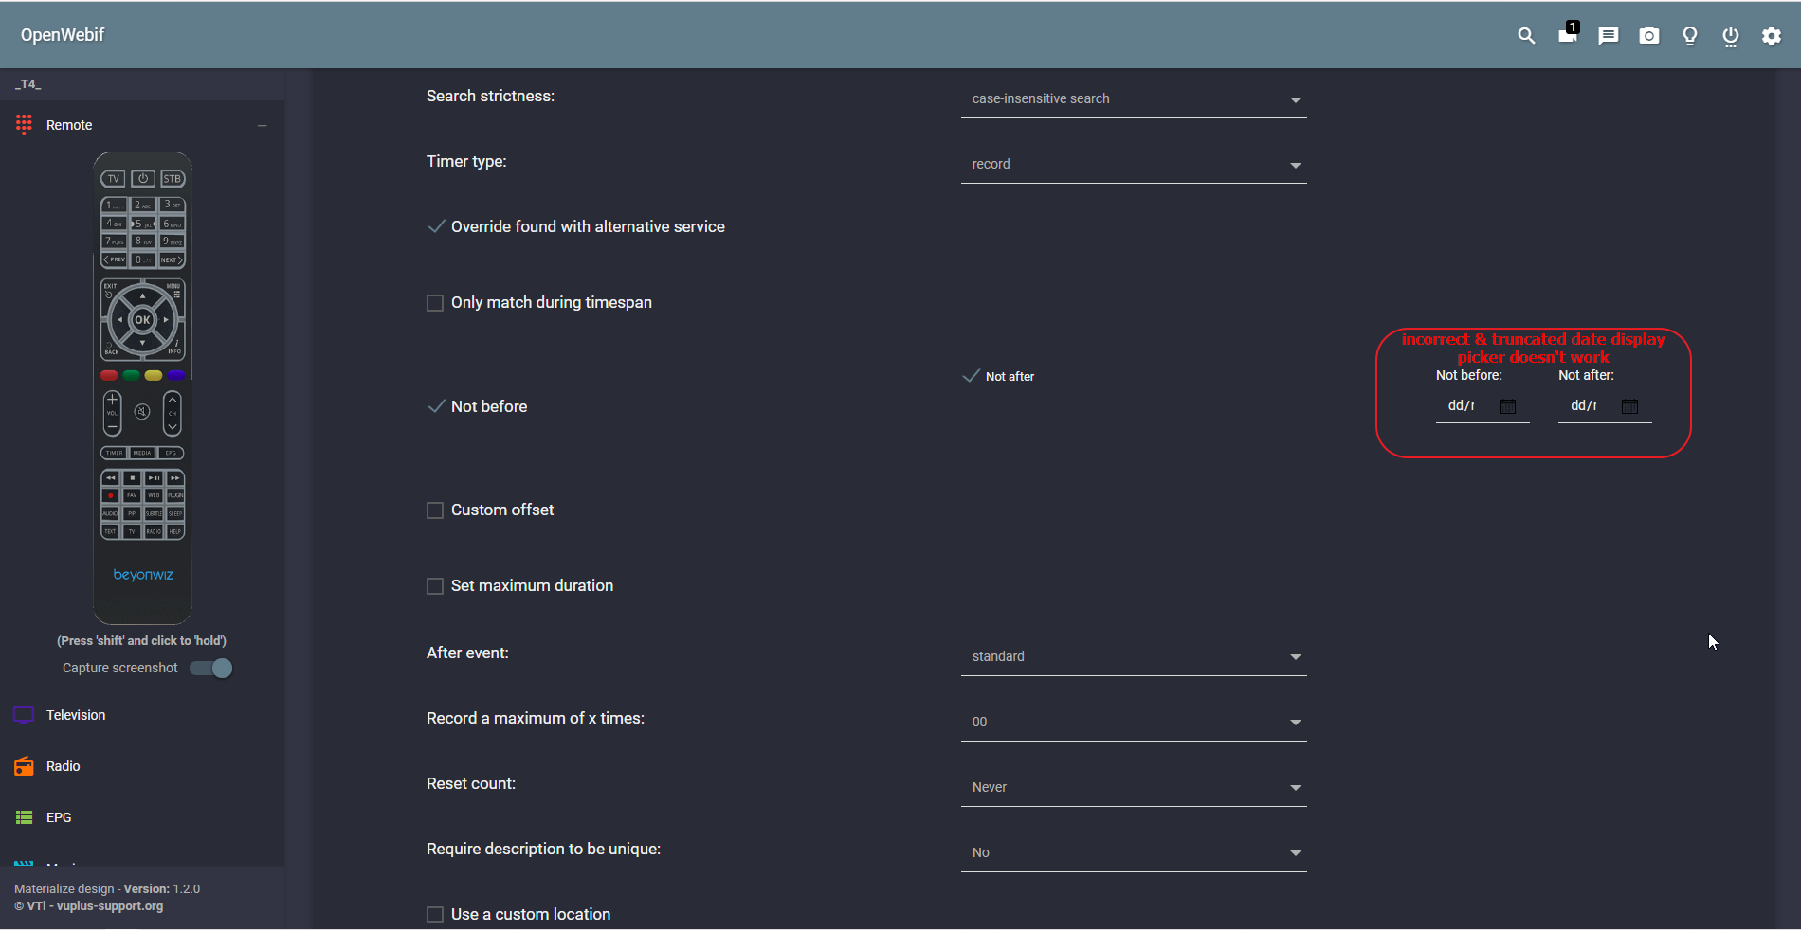Open the messages chat icon
This screenshot has height=930, width=1801.
(x=1608, y=35)
